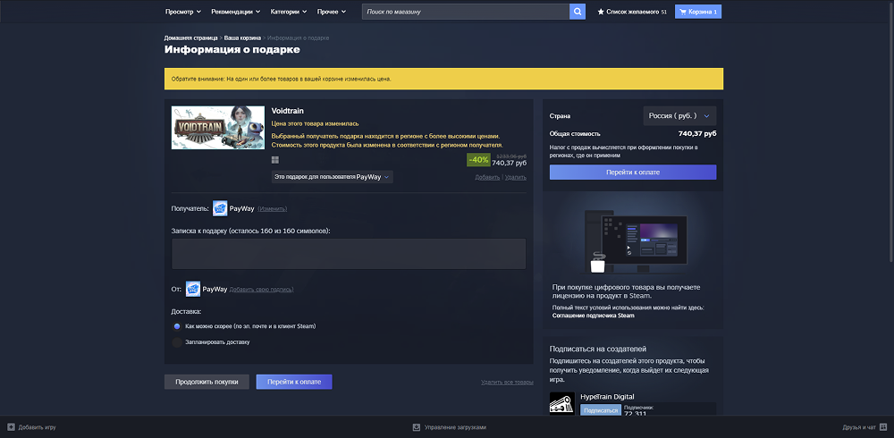Click the search magnifier icon
The image size is (894, 438).
click(577, 12)
